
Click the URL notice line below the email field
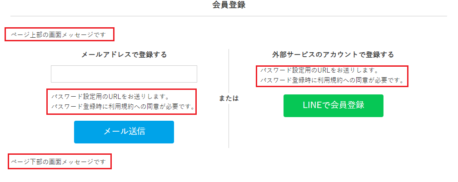(x=110, y=97)
